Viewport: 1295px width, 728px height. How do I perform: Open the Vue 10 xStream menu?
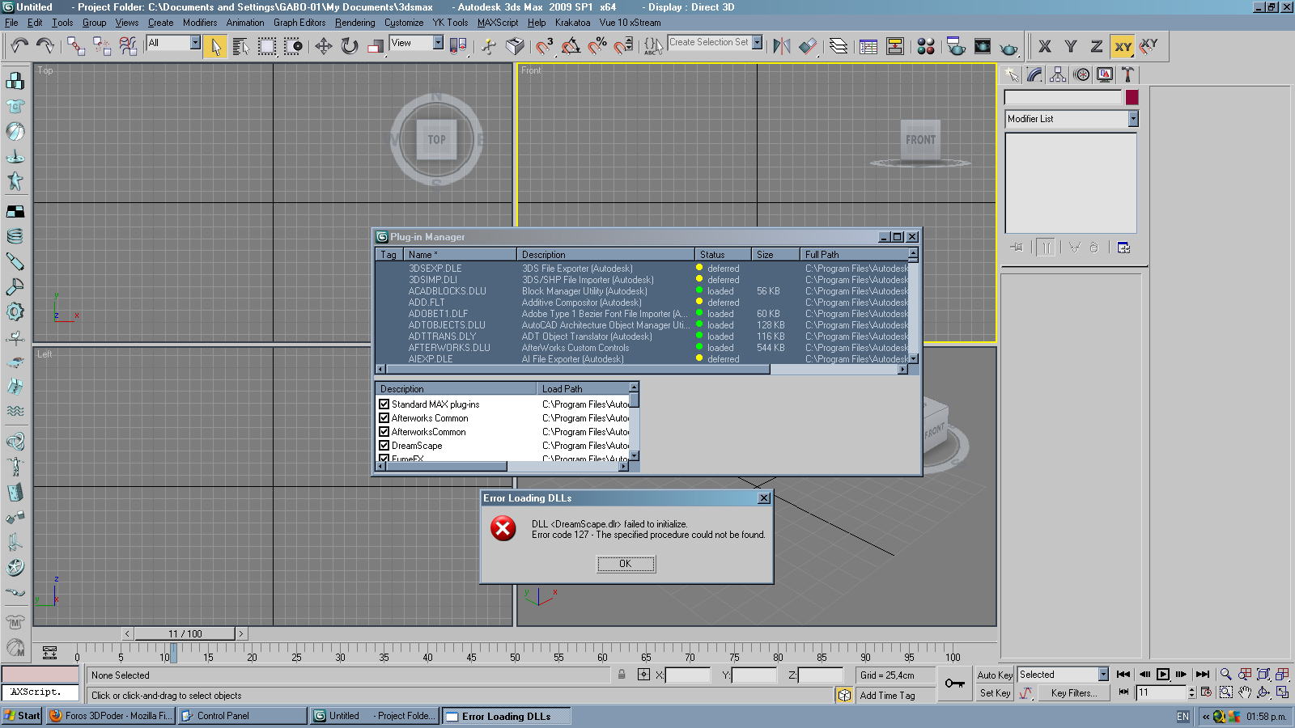coord(630,23)
